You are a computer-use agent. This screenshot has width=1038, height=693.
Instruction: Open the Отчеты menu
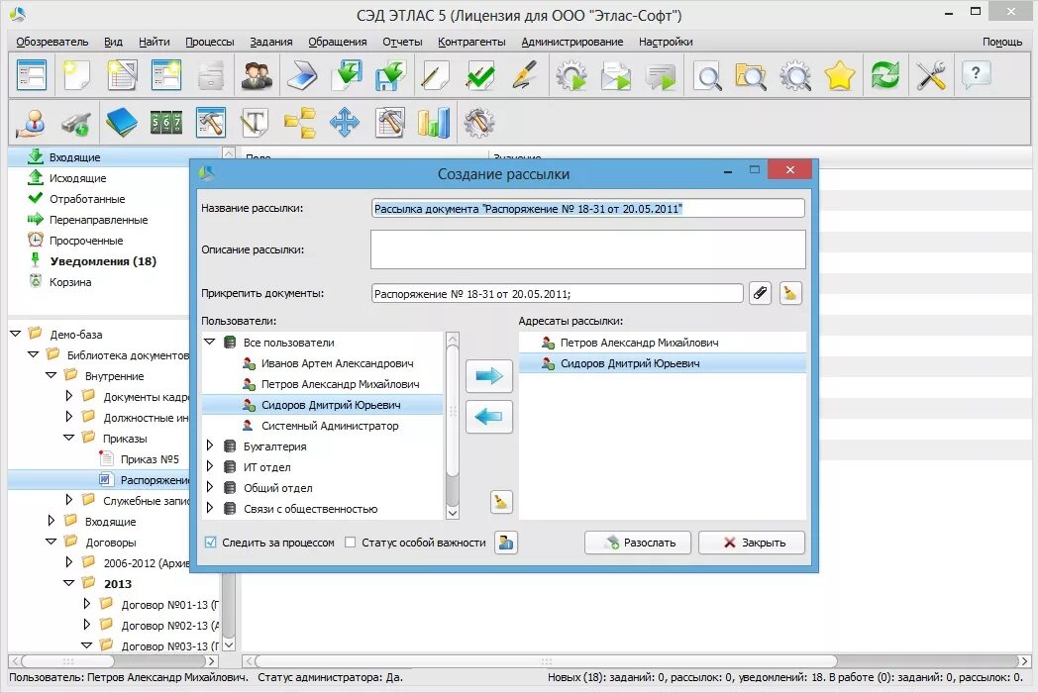[x=402, y=42]
